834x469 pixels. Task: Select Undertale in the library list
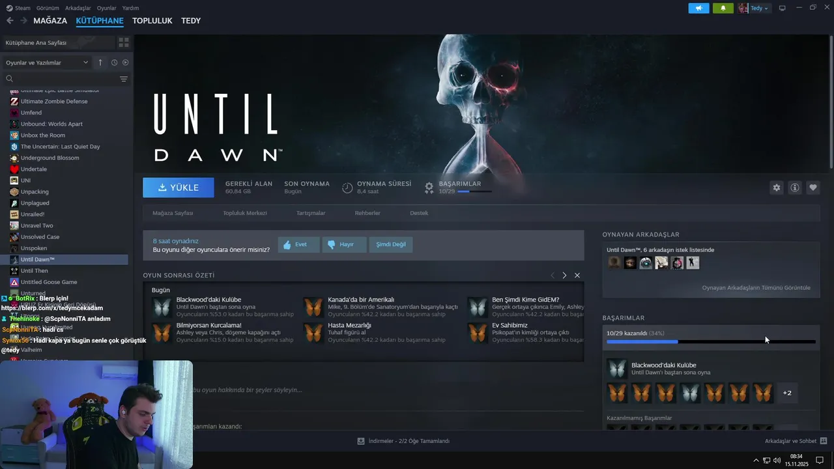(34, 169)
